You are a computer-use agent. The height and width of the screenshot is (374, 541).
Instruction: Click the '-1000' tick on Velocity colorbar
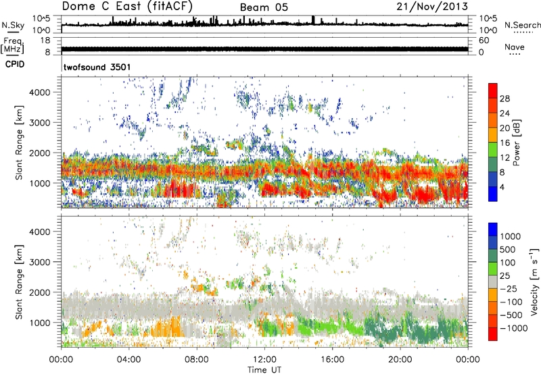[x=514, y=328]
